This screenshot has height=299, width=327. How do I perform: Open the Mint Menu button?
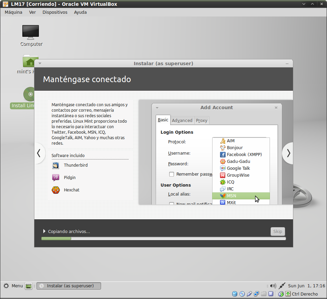13,286
